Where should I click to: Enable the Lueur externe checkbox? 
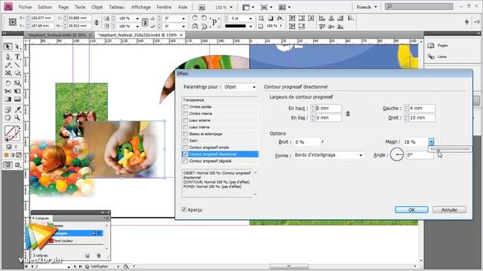pos(186,120)
